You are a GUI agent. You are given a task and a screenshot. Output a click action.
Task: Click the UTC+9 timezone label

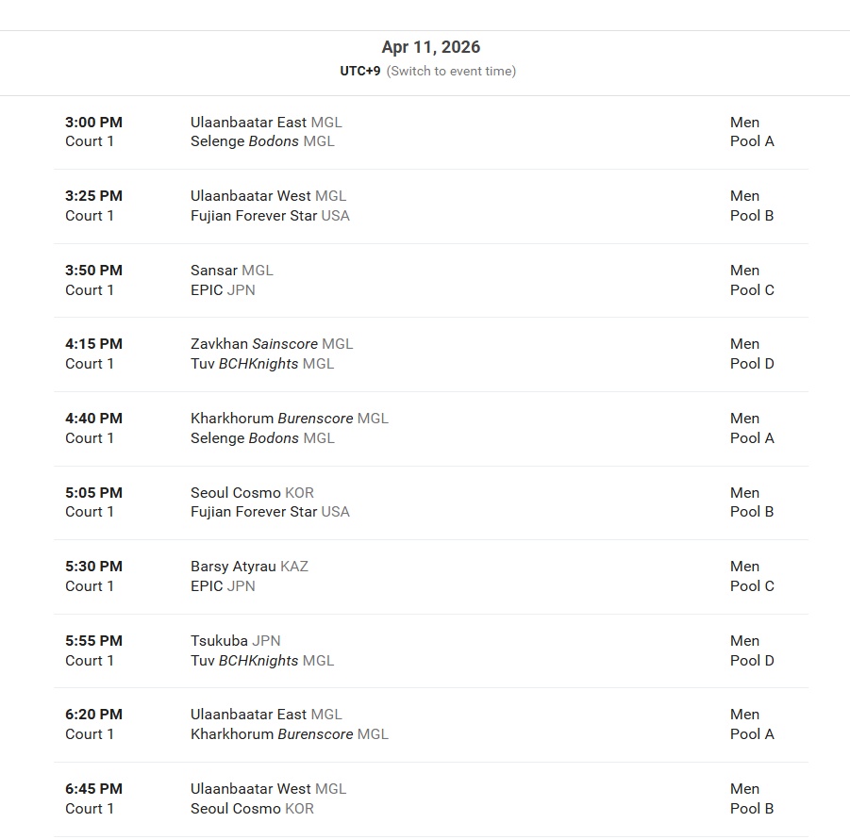tap(360, 71)
